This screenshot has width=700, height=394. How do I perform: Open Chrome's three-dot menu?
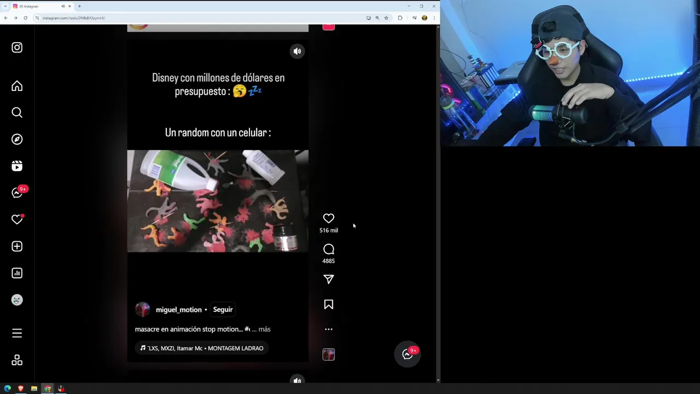pos(433,18)
